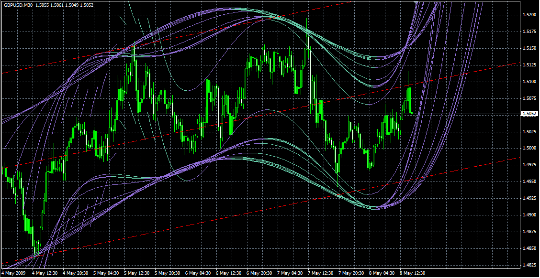Select the 4 May 20:30 time label
Viewport: 540px width, 278px height.
click(76, 273)
